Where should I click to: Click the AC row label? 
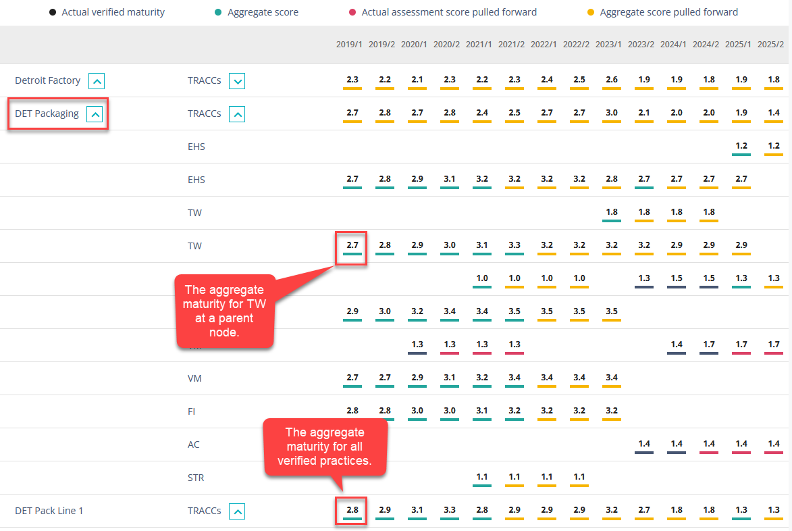[x=194, y=445]
